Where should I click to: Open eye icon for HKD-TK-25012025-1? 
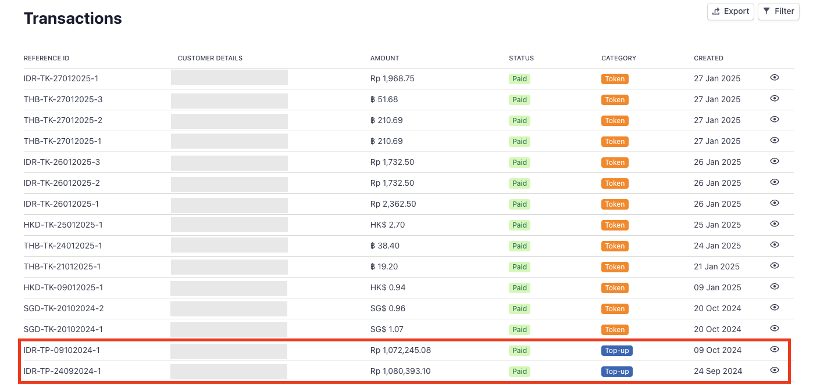point(775,224)
